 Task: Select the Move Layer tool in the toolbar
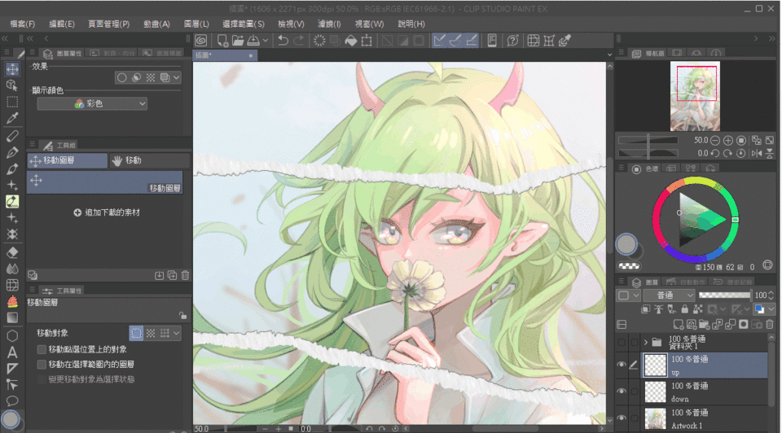point(12,69)
